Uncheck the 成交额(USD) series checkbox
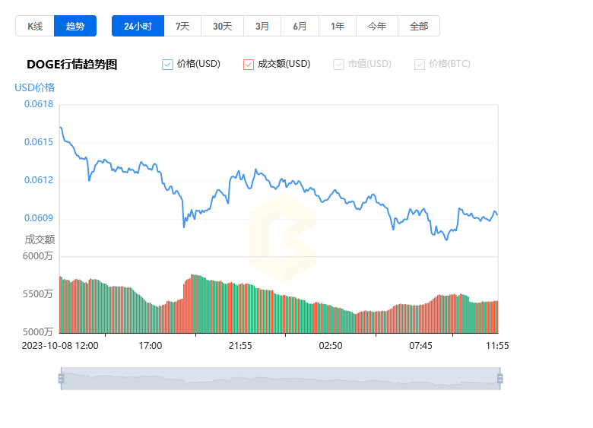 [249, 65]
